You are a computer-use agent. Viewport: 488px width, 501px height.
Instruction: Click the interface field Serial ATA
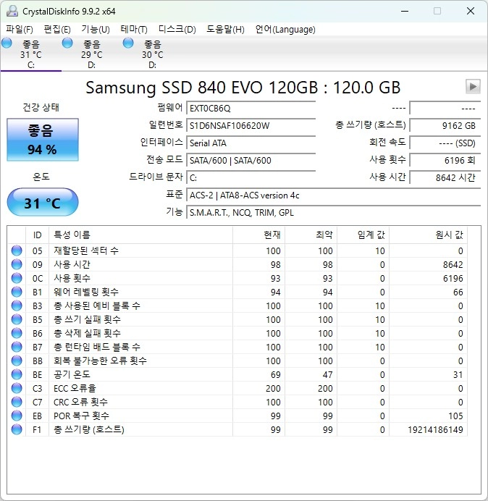point(251,143)
